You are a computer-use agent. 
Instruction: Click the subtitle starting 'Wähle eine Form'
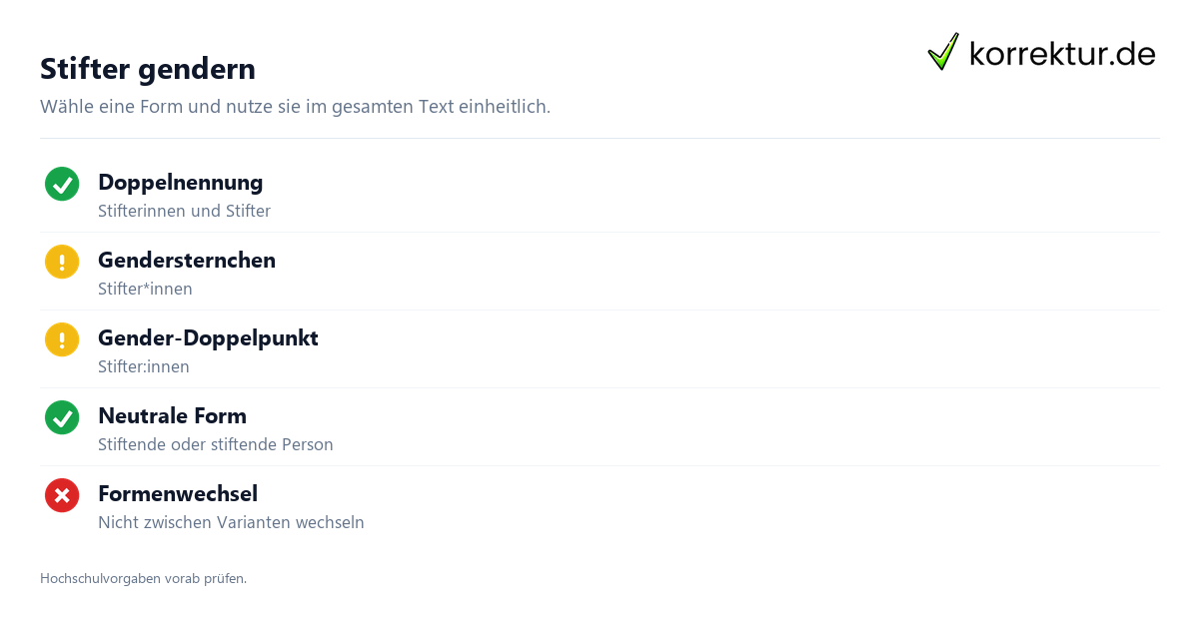point(295,106)
